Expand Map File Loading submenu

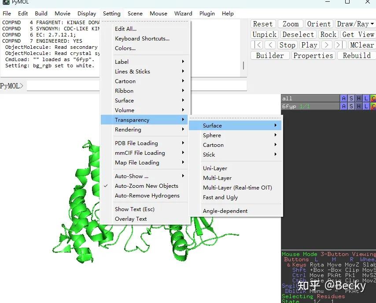[145, 163]
